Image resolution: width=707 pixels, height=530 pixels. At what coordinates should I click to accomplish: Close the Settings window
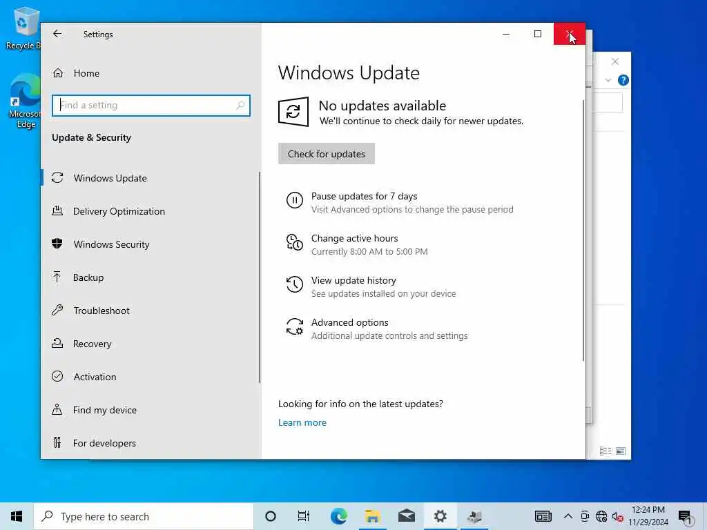point(570,34)
